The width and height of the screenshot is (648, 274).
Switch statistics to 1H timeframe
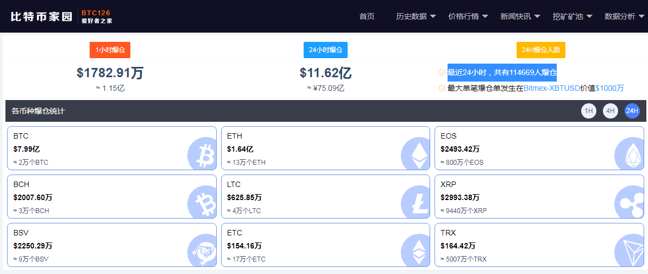[588, 111]
